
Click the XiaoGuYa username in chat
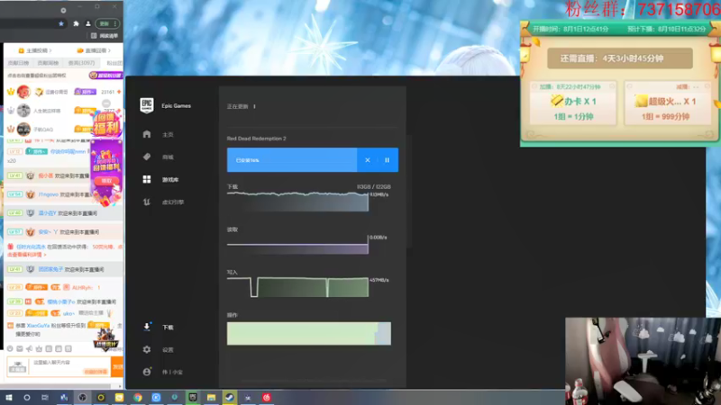point(38,325)
